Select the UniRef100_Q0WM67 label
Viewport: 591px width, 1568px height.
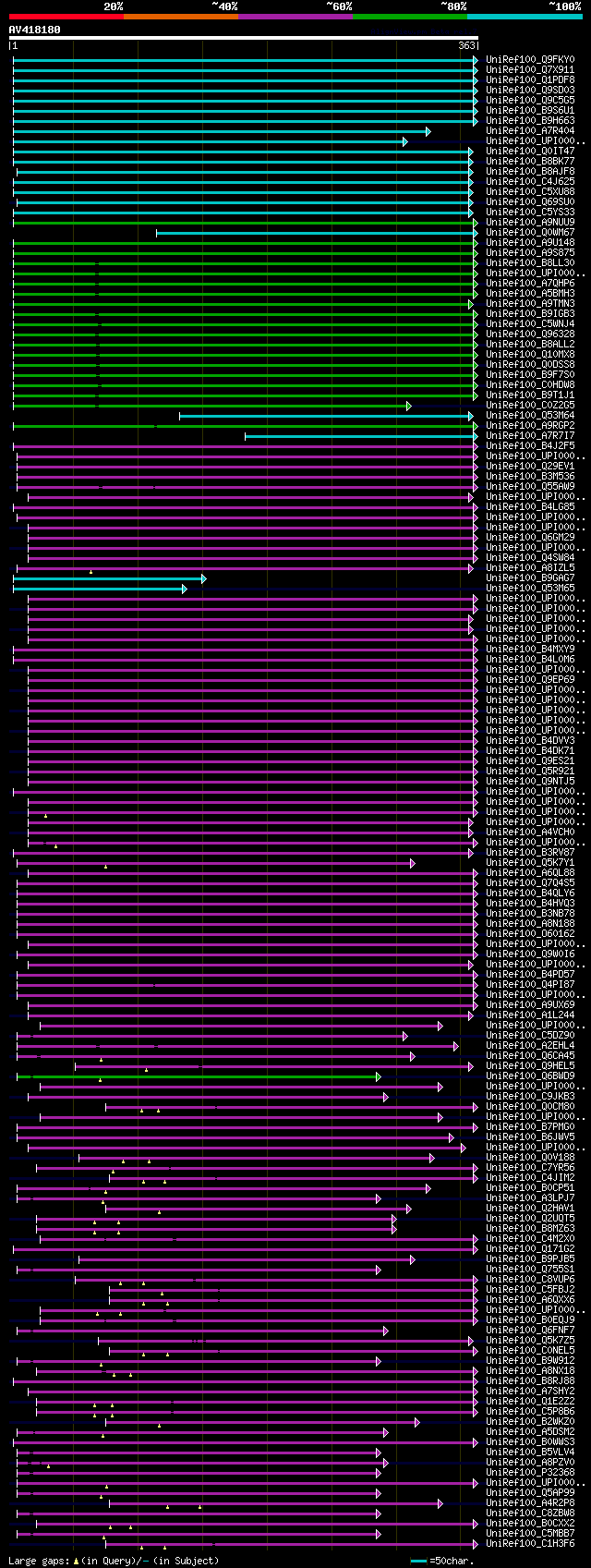530,232
